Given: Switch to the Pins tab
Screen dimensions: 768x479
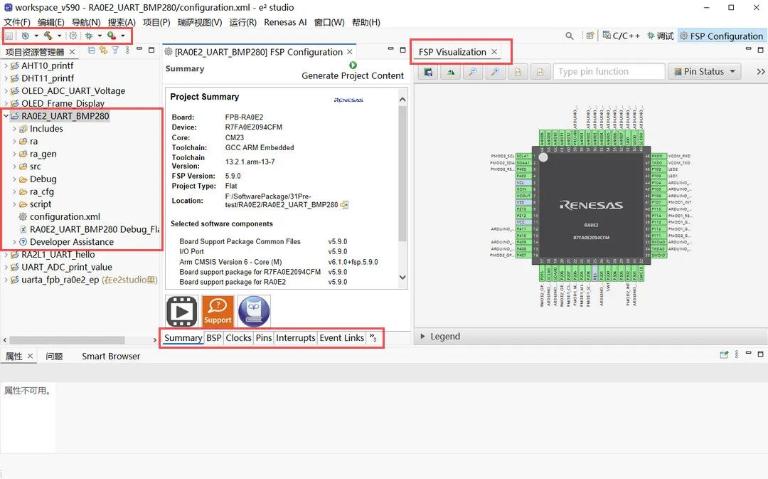Looking at the screenshot, I should tap(264, 338).
